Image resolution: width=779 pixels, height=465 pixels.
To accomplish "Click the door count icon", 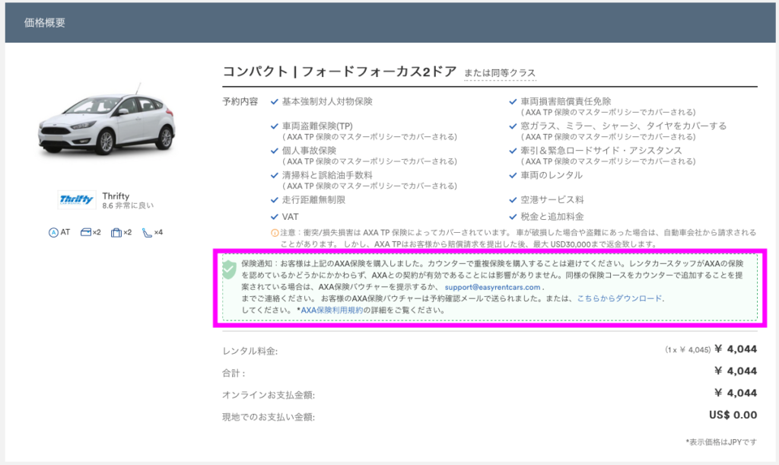I will tap(84, 232).
